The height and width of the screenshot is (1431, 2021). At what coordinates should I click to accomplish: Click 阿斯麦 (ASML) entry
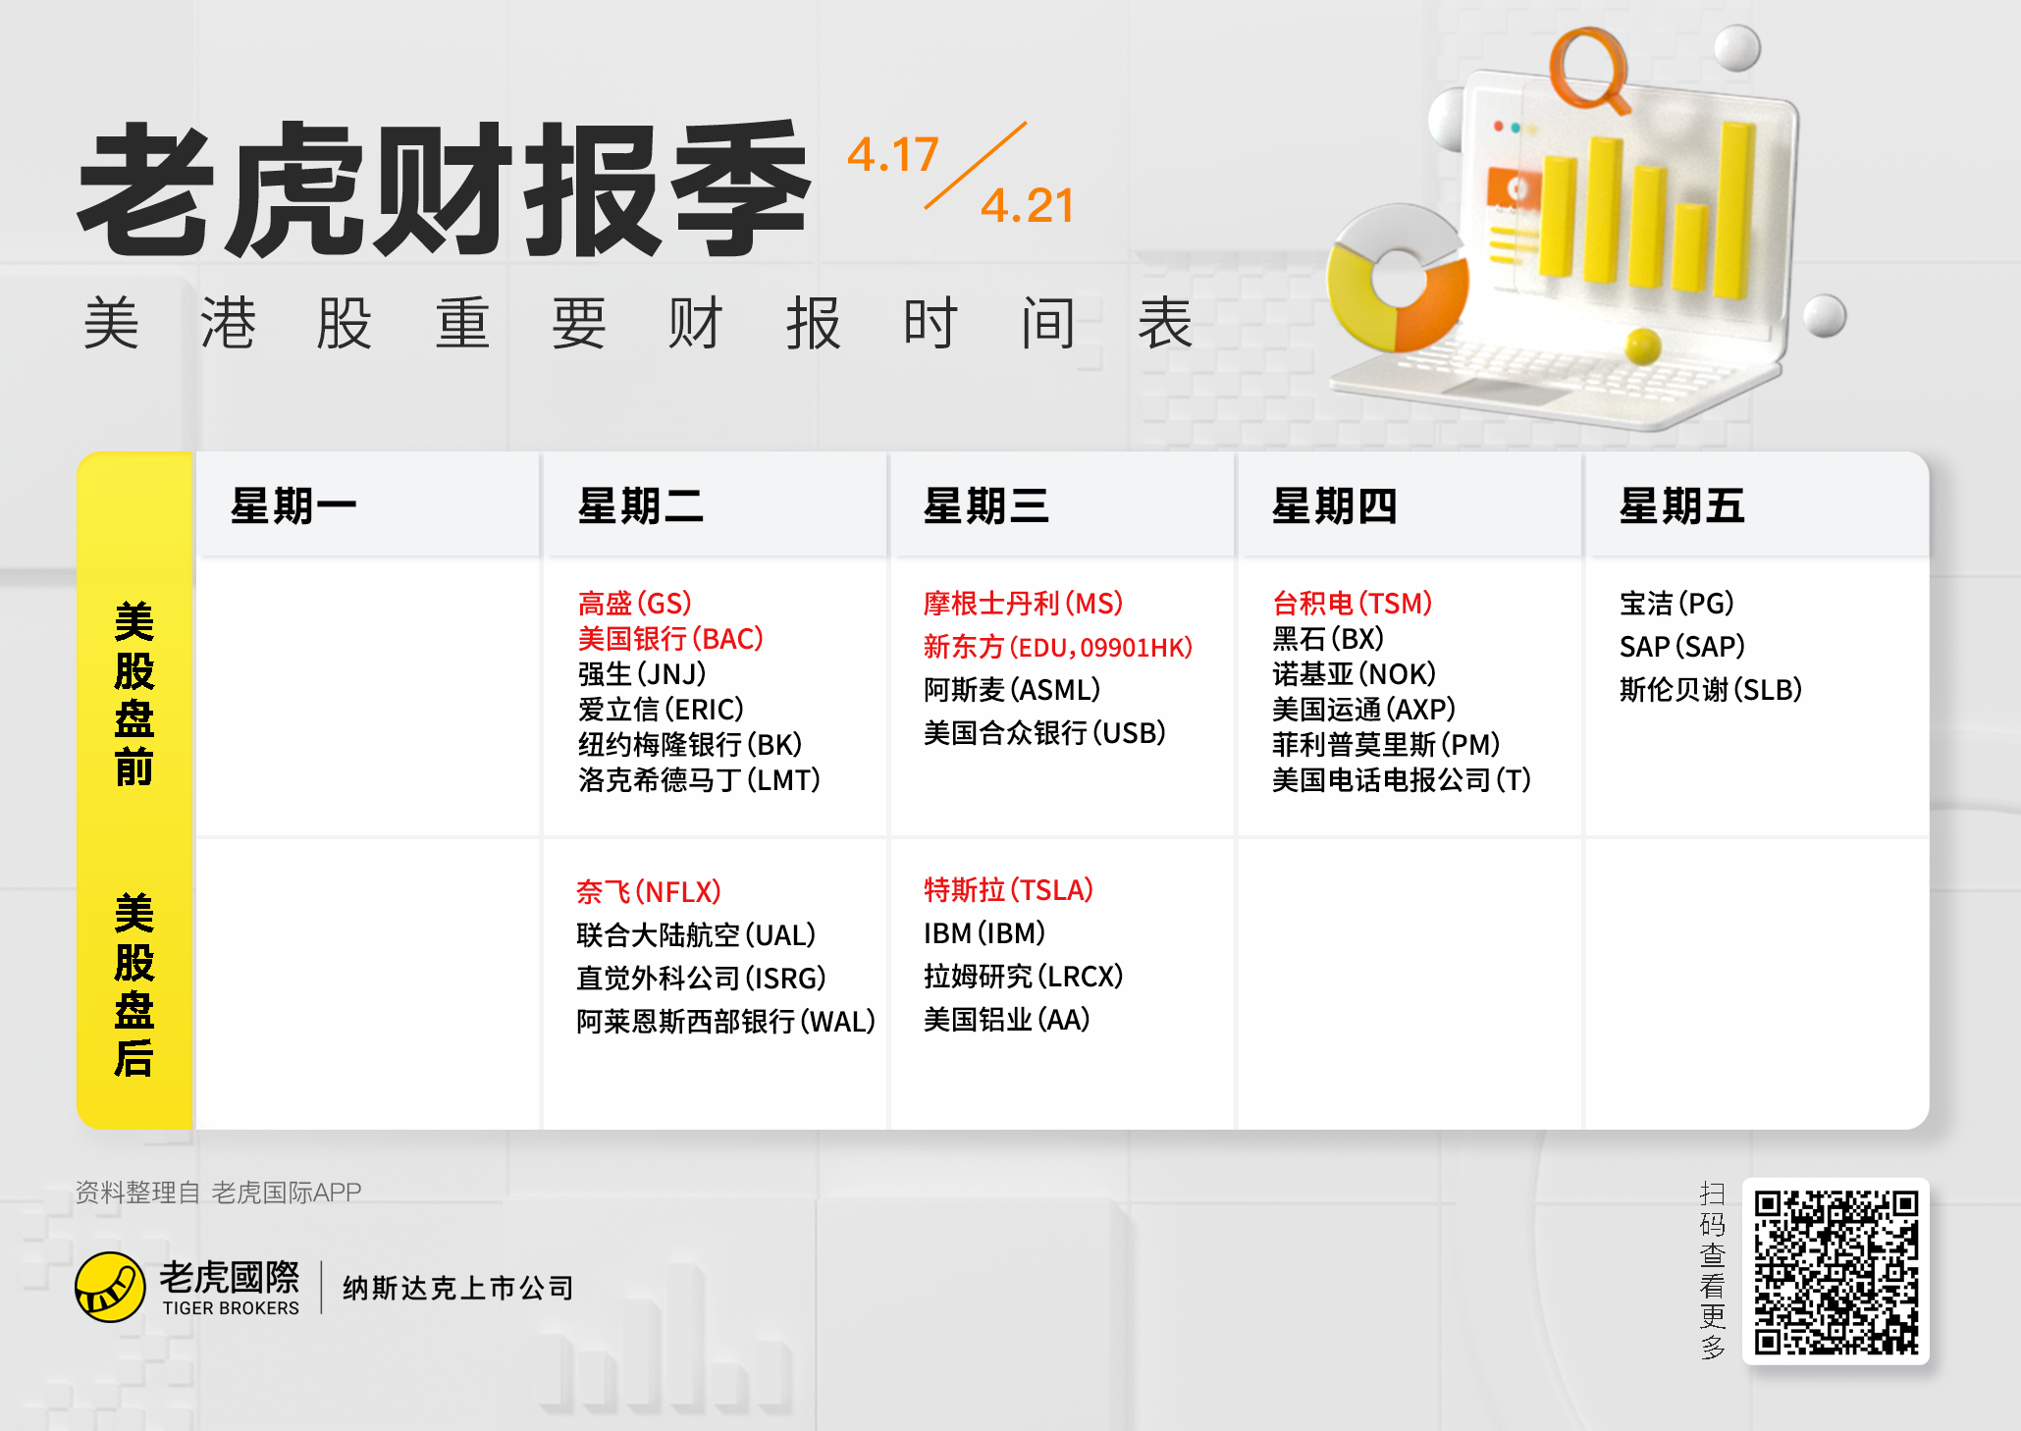pos(1012,689)
